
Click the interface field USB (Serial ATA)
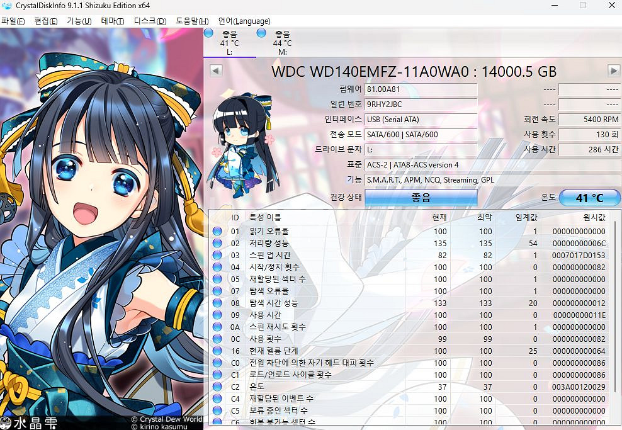coord(421,120)
